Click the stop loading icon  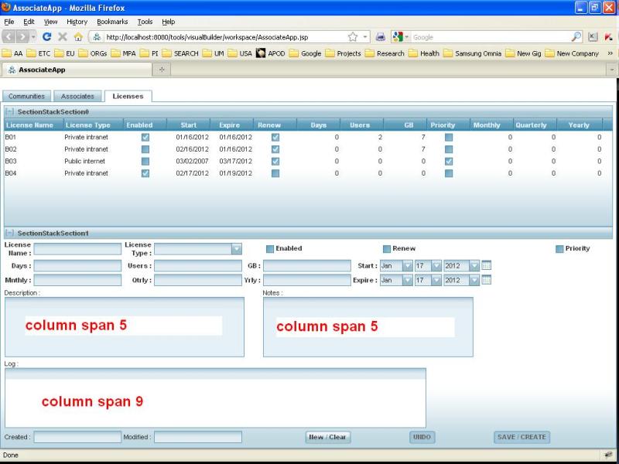coord(63,36)
